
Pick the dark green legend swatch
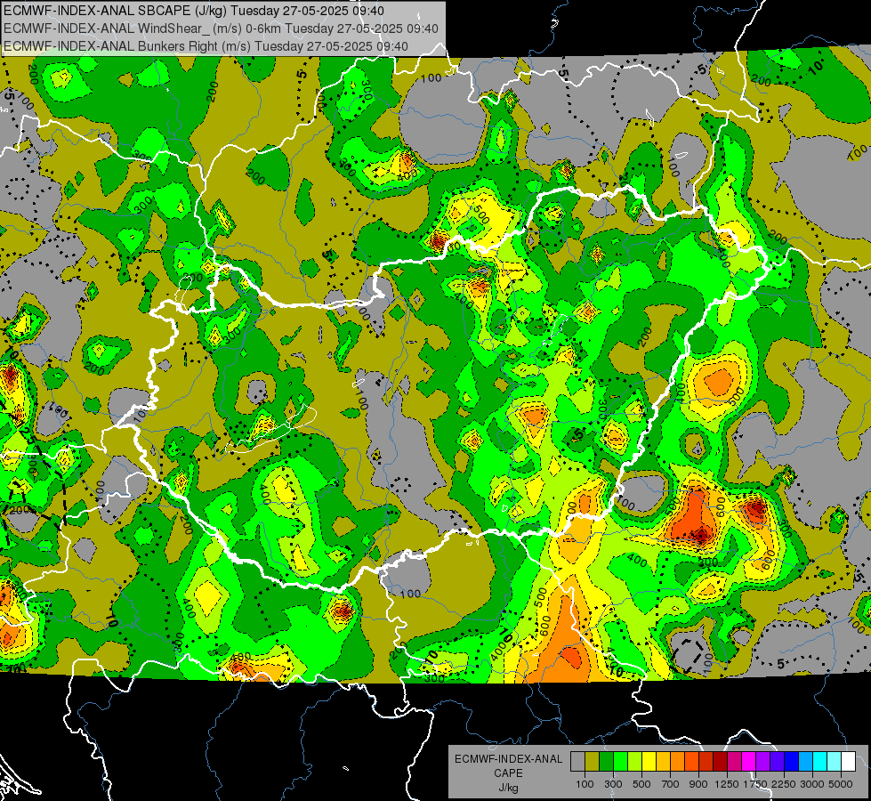click(606, 761)
